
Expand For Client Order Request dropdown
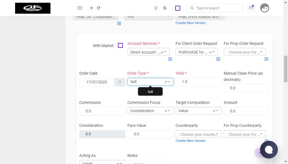(x=213, y=52)
